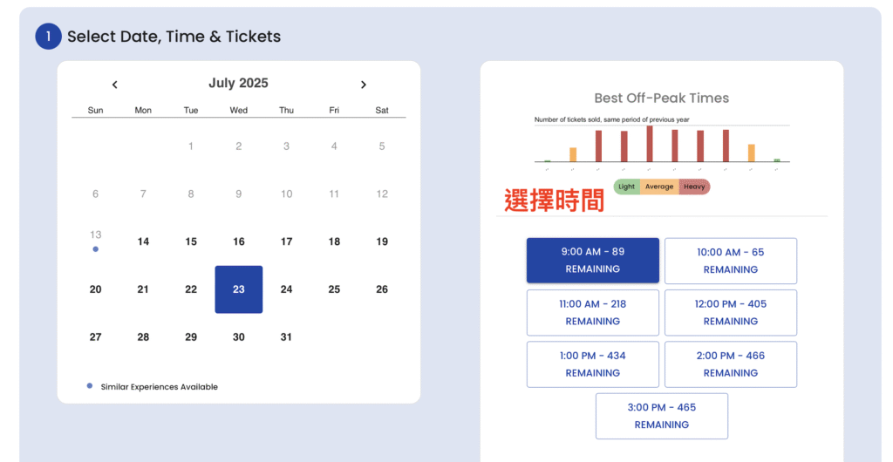Go to previous month arrow
The image size is (893, 462).
click(x=114, y=85)
